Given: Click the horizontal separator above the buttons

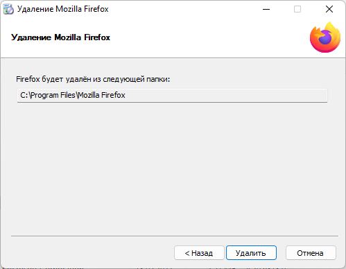Looking at the screenshot, I should (x=175, y=236).
